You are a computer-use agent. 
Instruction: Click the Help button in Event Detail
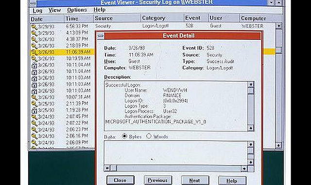coord(232,181)
